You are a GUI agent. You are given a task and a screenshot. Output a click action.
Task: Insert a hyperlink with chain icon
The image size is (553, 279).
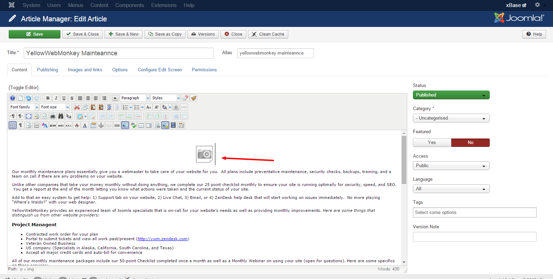coord(117,126)
